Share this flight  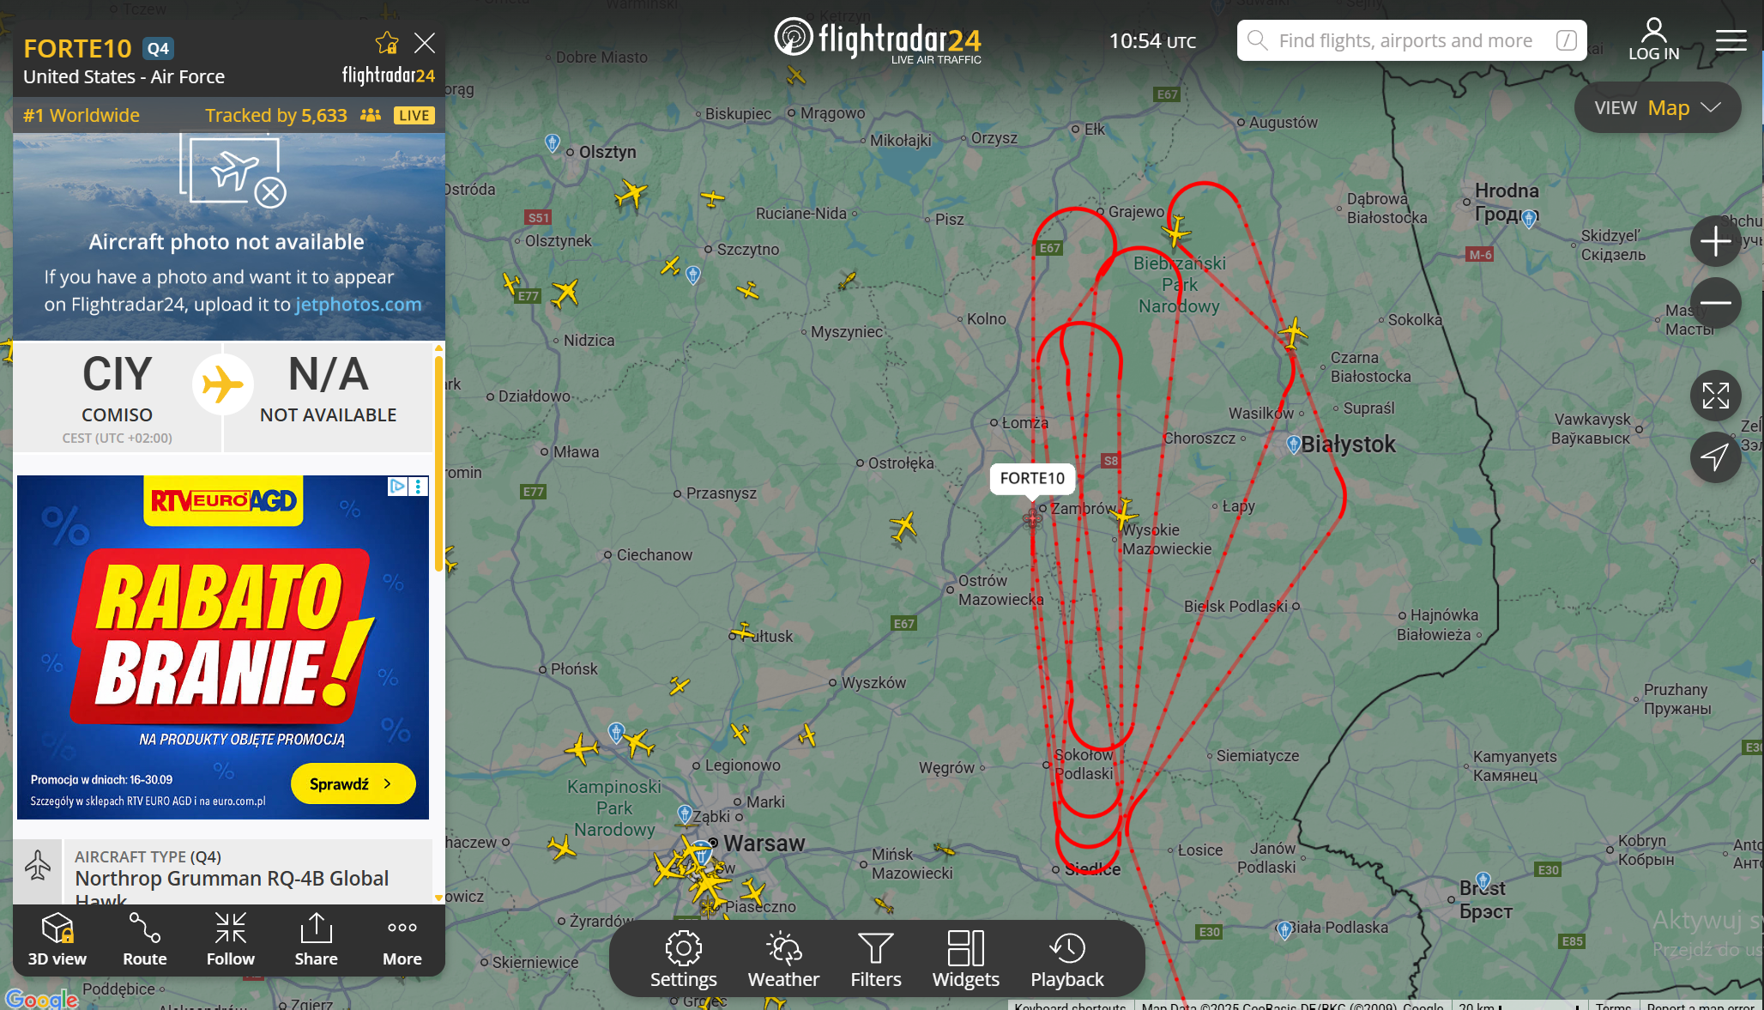coord(317,940)
